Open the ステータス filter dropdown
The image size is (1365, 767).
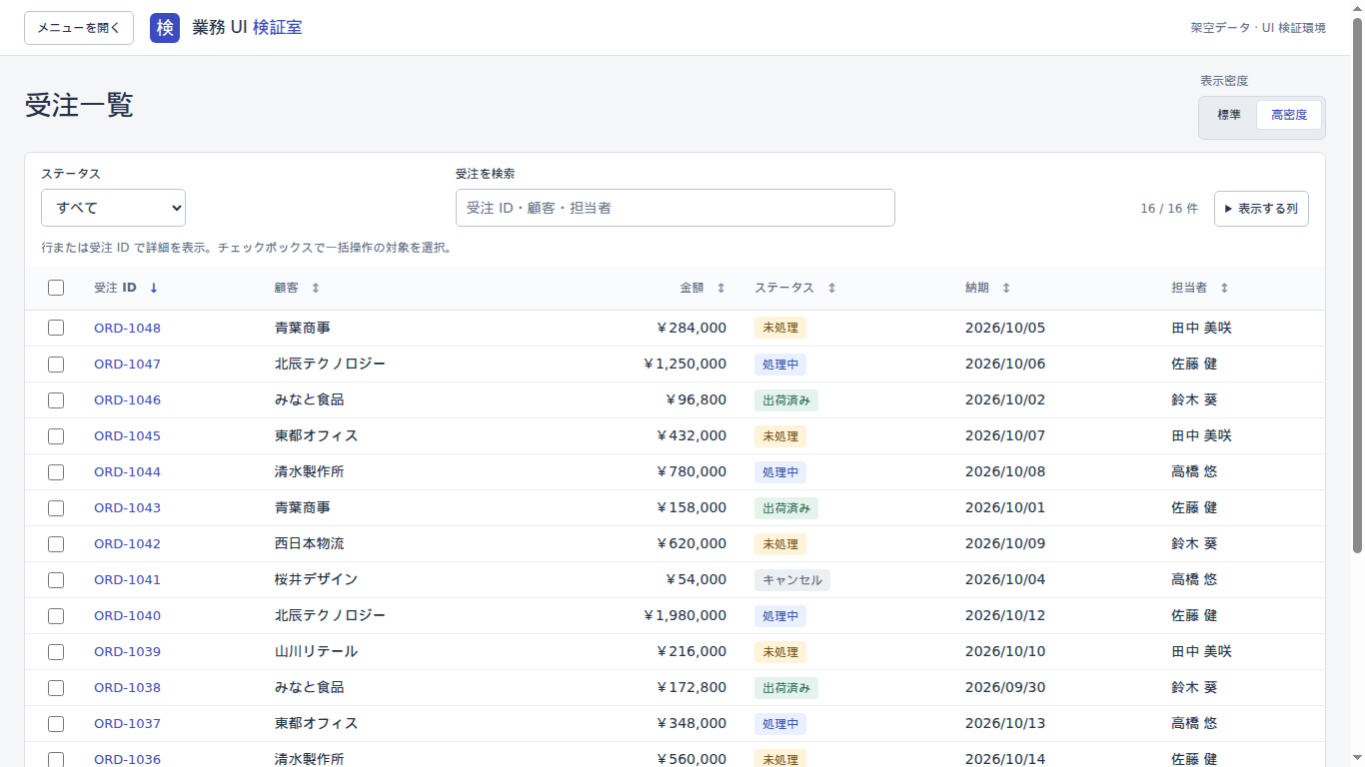[x=113, y=208]
